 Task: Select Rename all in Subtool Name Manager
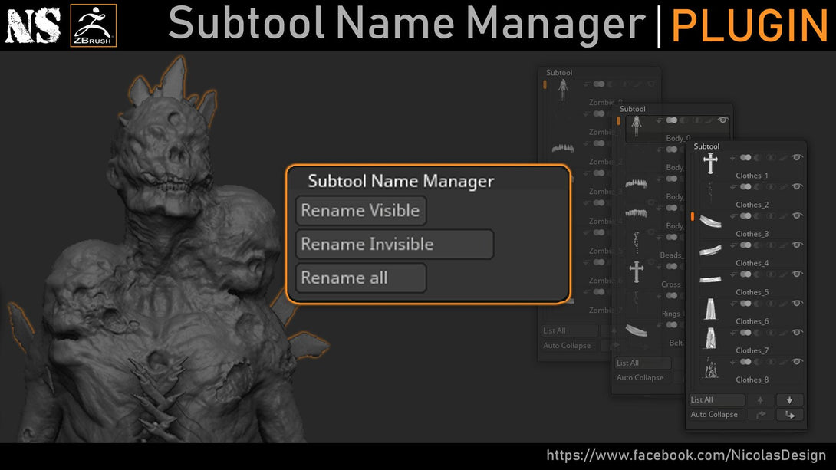click(x=361, y=278)
